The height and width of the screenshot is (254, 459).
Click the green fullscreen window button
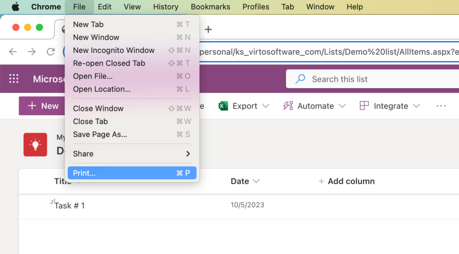(39, 27)
